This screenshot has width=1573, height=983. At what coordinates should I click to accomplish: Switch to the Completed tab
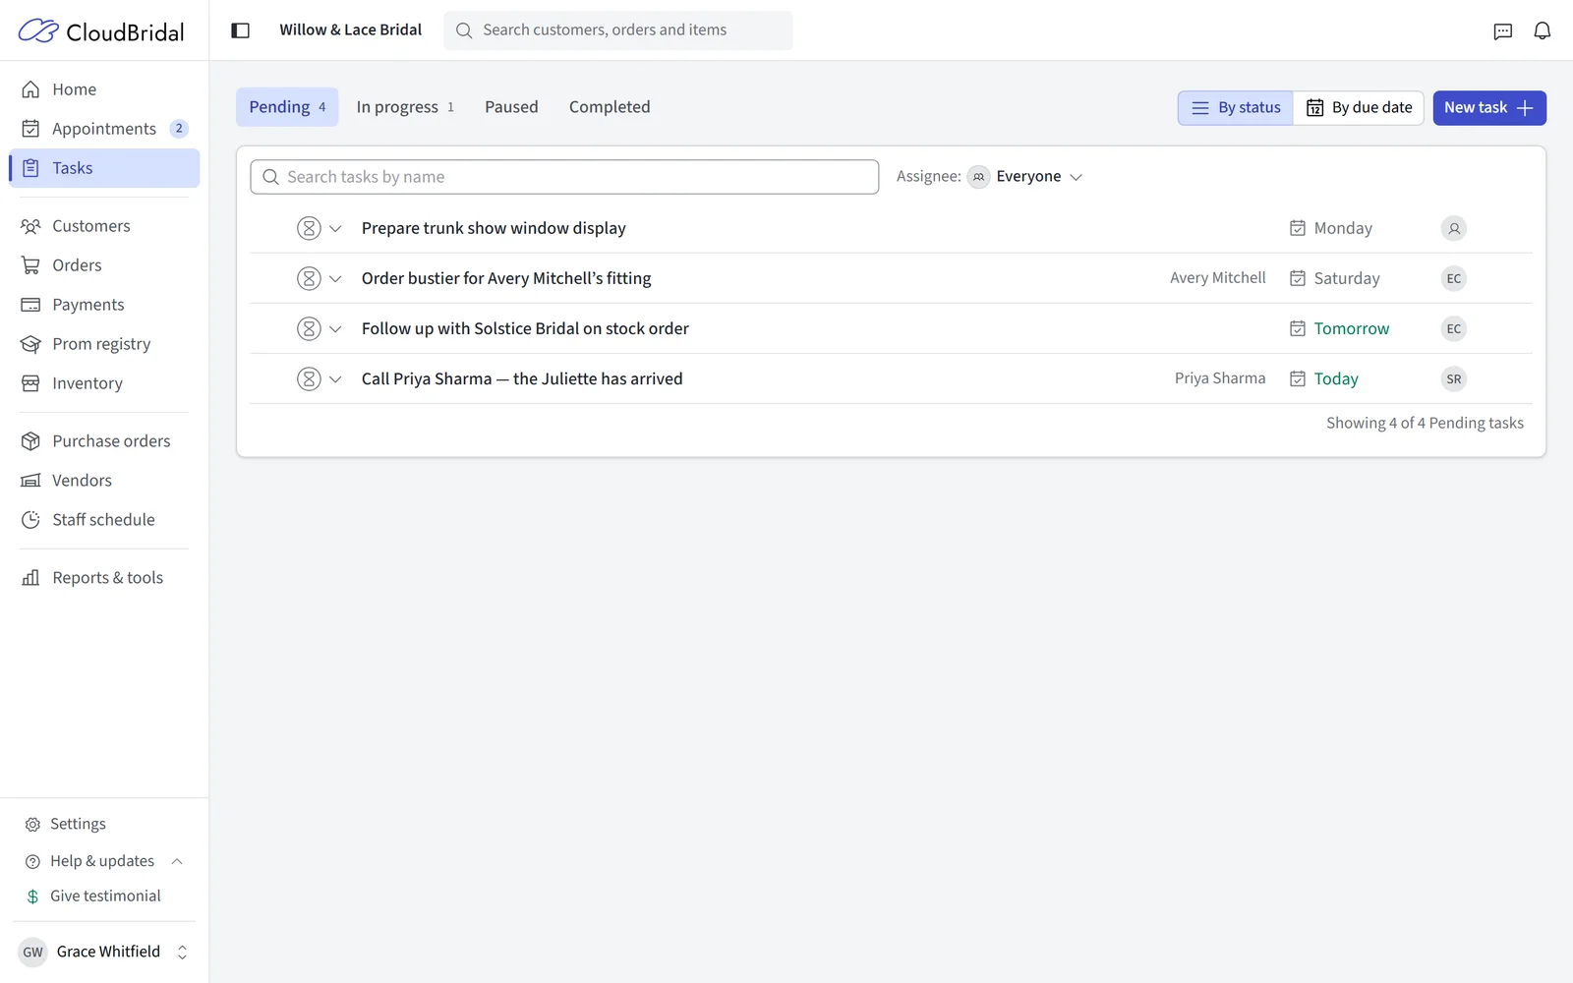[x=610, y=107]
